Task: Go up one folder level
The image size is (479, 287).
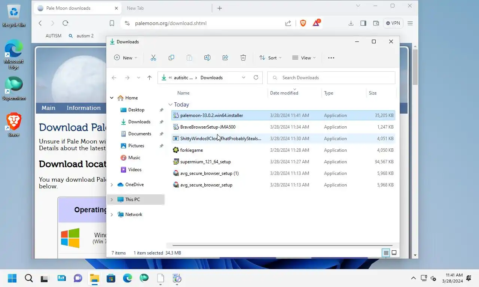Action: pos(149,78)
